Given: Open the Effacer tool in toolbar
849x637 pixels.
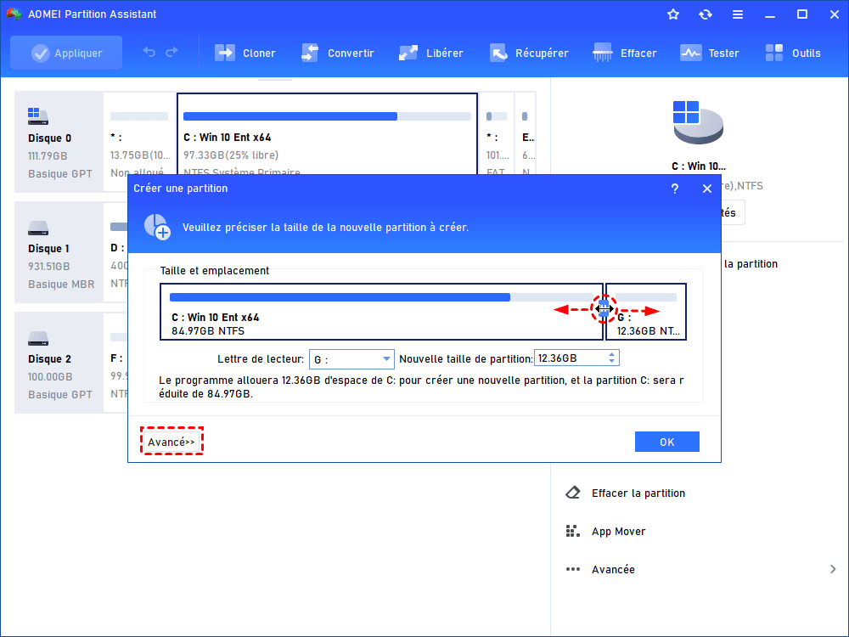Looking at the screenshot, I should coord(625,53).
